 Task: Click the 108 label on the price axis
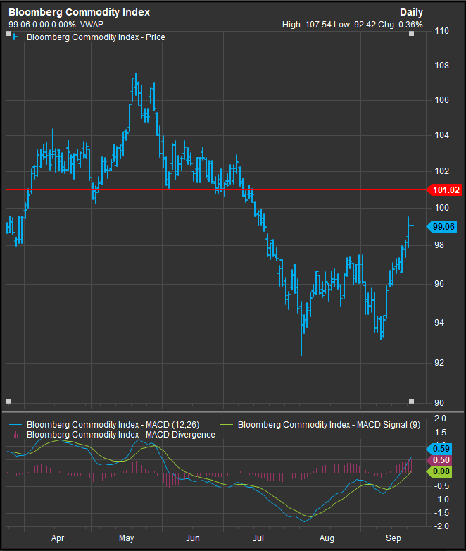pyautogui.click(x=441, y=66)
